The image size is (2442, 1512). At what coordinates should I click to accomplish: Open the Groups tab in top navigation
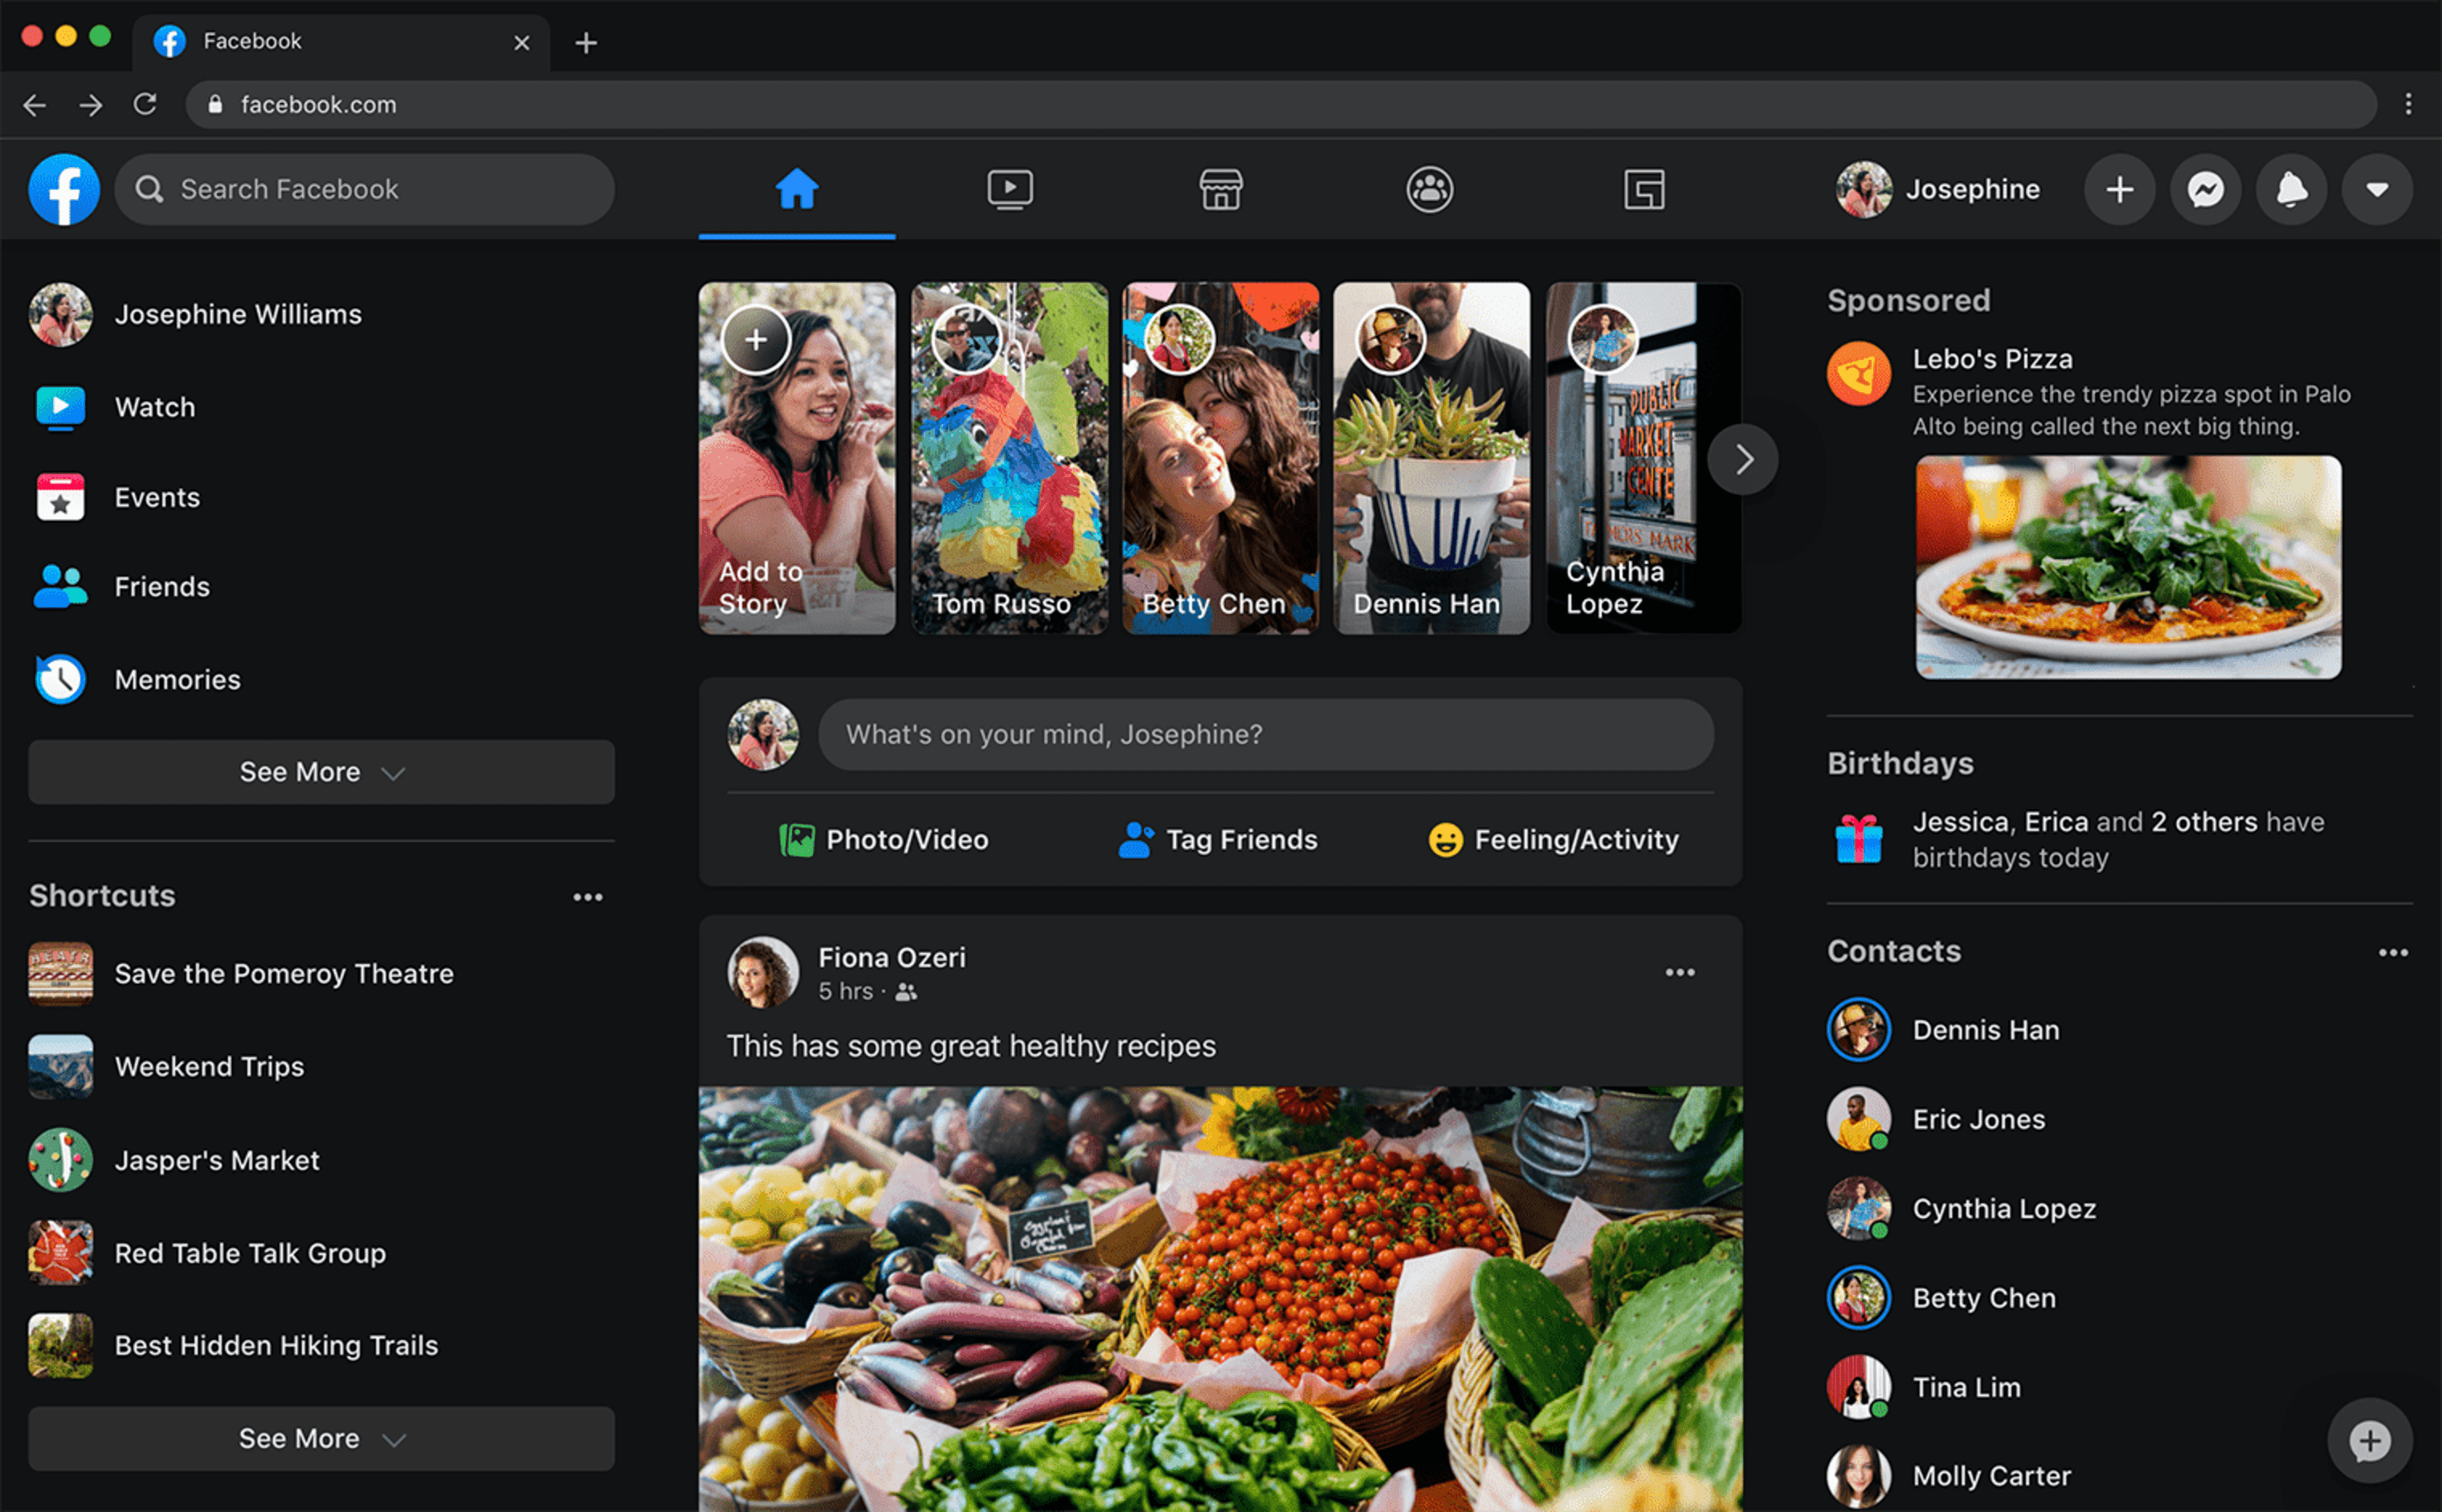pyautogui.click(x=1431, y=189)
